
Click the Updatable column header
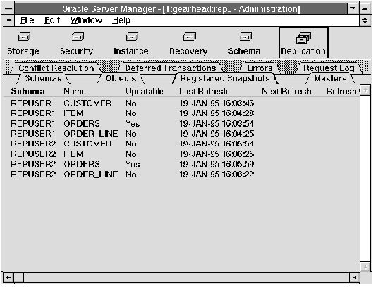tap(145, 92)
